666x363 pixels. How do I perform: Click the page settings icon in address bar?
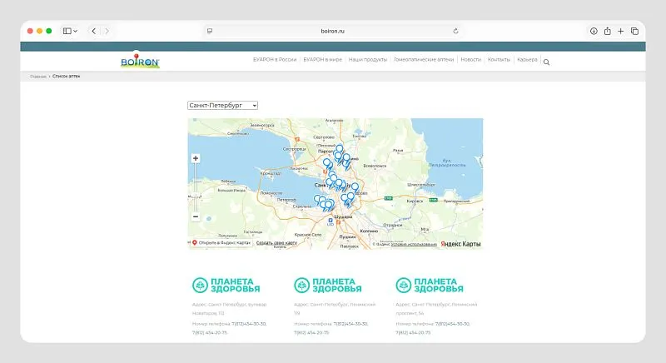[x=210, y=31]
